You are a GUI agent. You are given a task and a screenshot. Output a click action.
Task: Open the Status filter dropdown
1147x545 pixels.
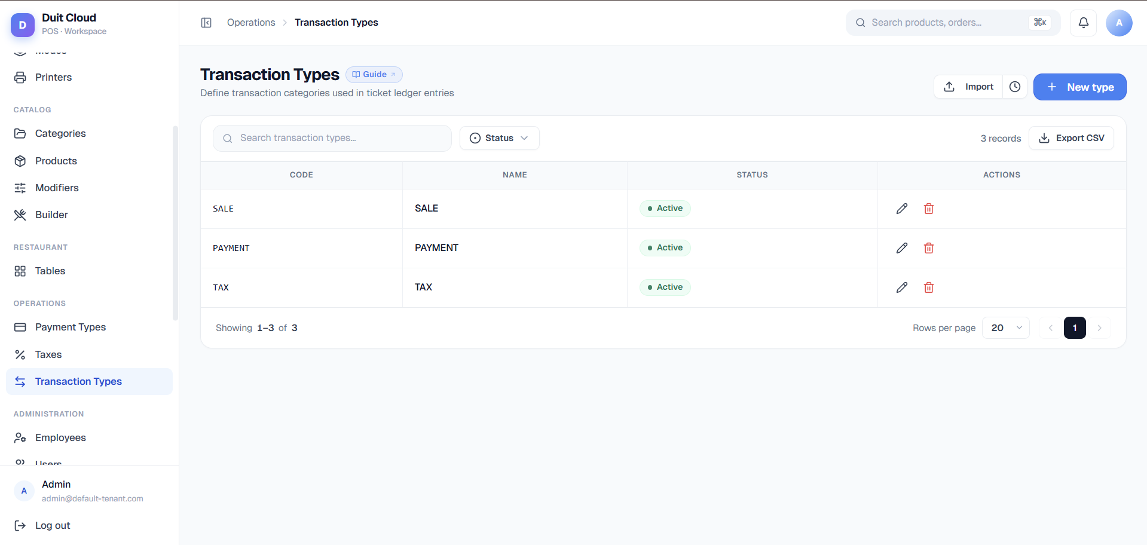point(499,138)
